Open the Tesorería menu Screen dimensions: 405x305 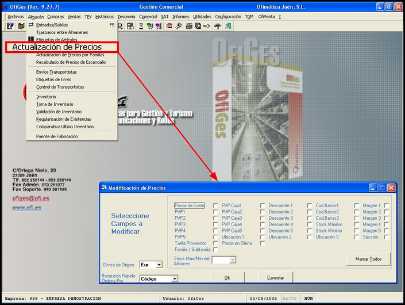coord(126,17)
